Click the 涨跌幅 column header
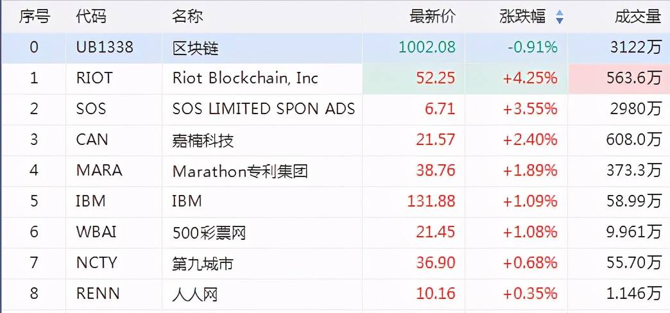The width and height of the screenshot is (670, 313). point(522,17)
